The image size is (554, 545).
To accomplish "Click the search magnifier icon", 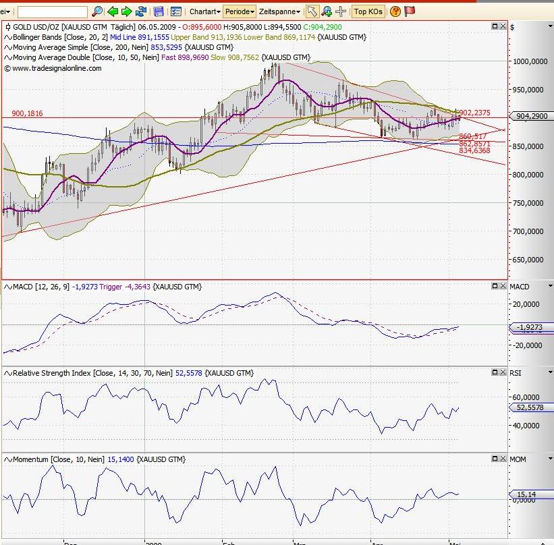I will [96, 11].
